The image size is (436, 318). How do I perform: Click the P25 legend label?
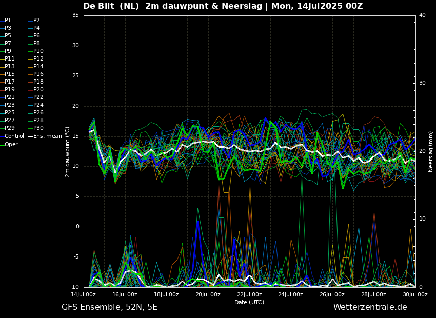click(7, 112)
